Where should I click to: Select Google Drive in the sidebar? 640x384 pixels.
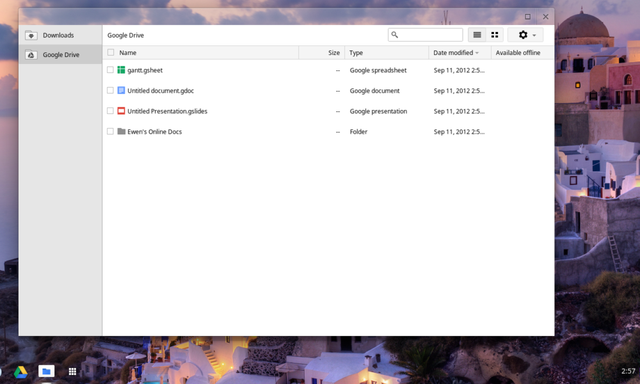[x=60, y=54]
